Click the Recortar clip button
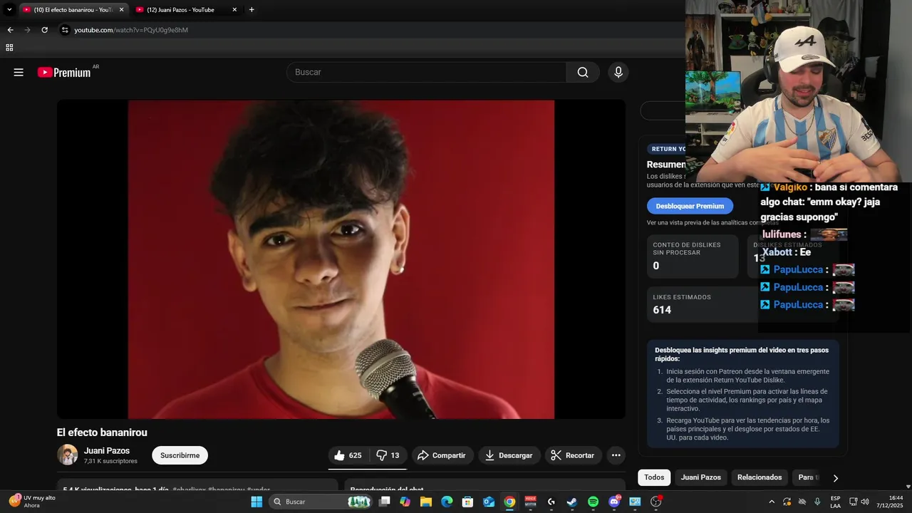This screenshot has height=513, width=912. coord(574,455)
